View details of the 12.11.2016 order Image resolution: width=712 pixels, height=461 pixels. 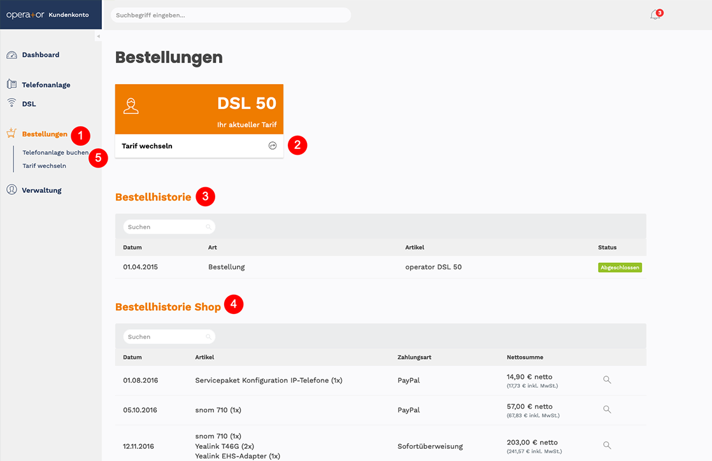[607, 445]
